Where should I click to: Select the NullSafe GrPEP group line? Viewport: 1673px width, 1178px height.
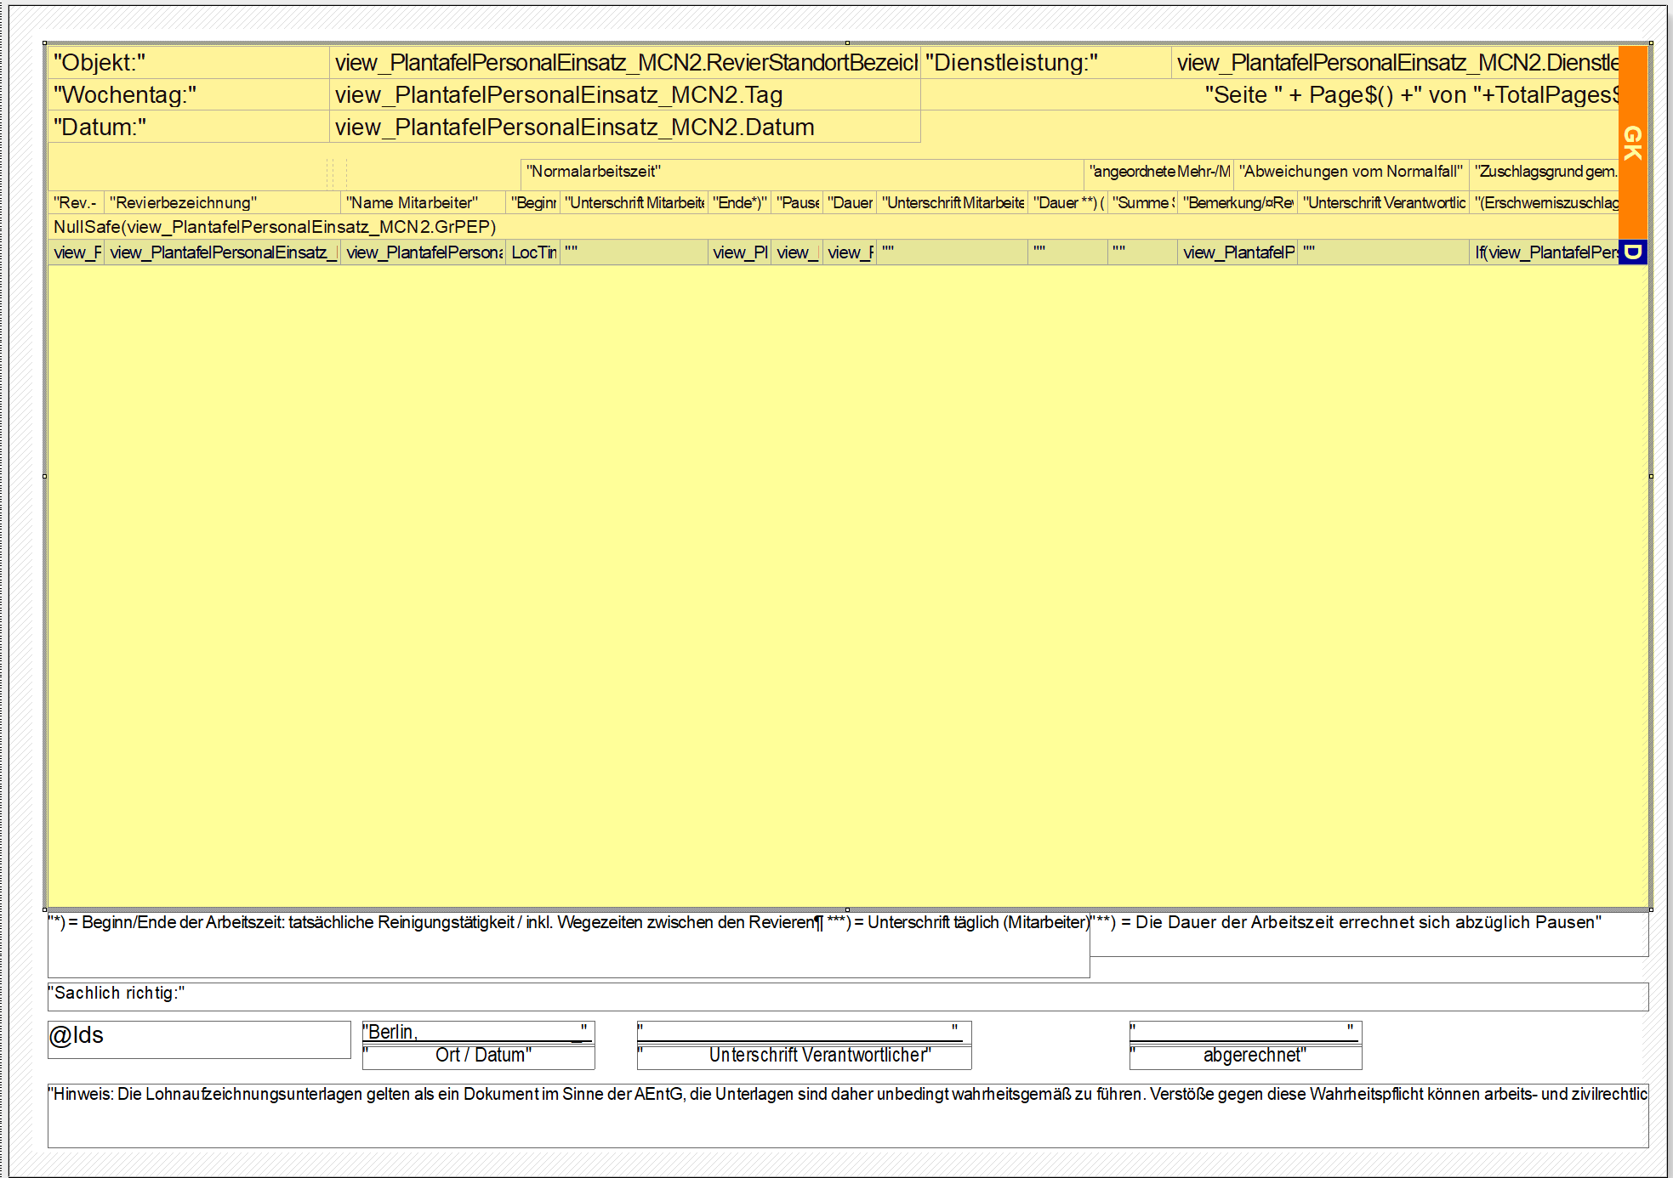pyautogui.click(x=274, y=227)
